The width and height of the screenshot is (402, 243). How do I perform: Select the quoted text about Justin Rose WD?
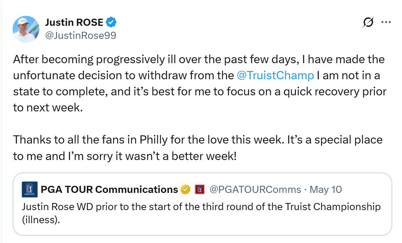(x=201, y=206)
